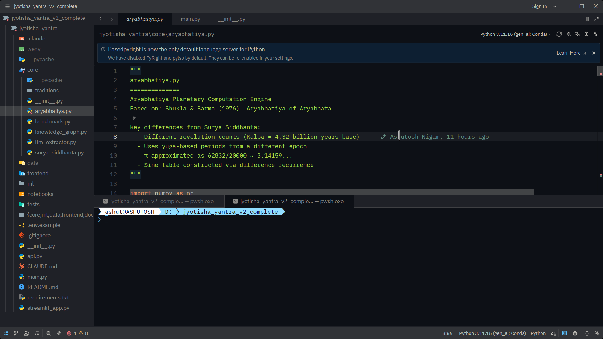This screenshot has height=339, width=603.
Task: Select surya_siddhanta.py in the file tree
Action: tap(59, 153)
